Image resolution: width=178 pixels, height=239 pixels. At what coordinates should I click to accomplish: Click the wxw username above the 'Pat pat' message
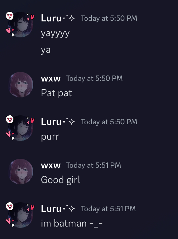(51, 79)
